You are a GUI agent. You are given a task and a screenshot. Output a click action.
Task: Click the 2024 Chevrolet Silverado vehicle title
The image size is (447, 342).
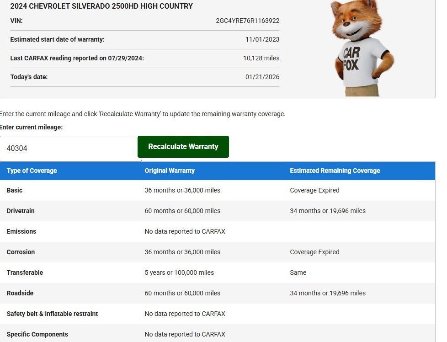tap(101, 6)
